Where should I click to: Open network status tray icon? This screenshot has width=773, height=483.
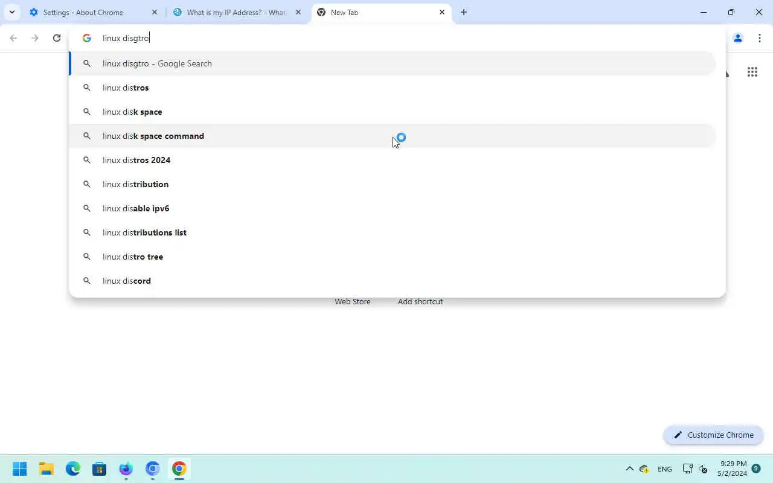(x=687, y=469)
